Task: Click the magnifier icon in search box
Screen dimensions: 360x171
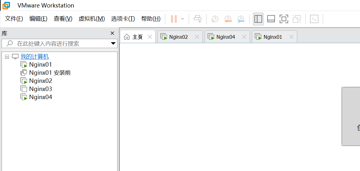Action: pos(9,43)
